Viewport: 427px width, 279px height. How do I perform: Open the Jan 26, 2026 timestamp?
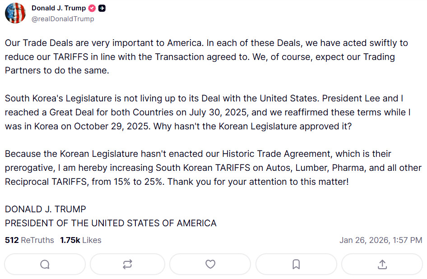pos(381,240)
